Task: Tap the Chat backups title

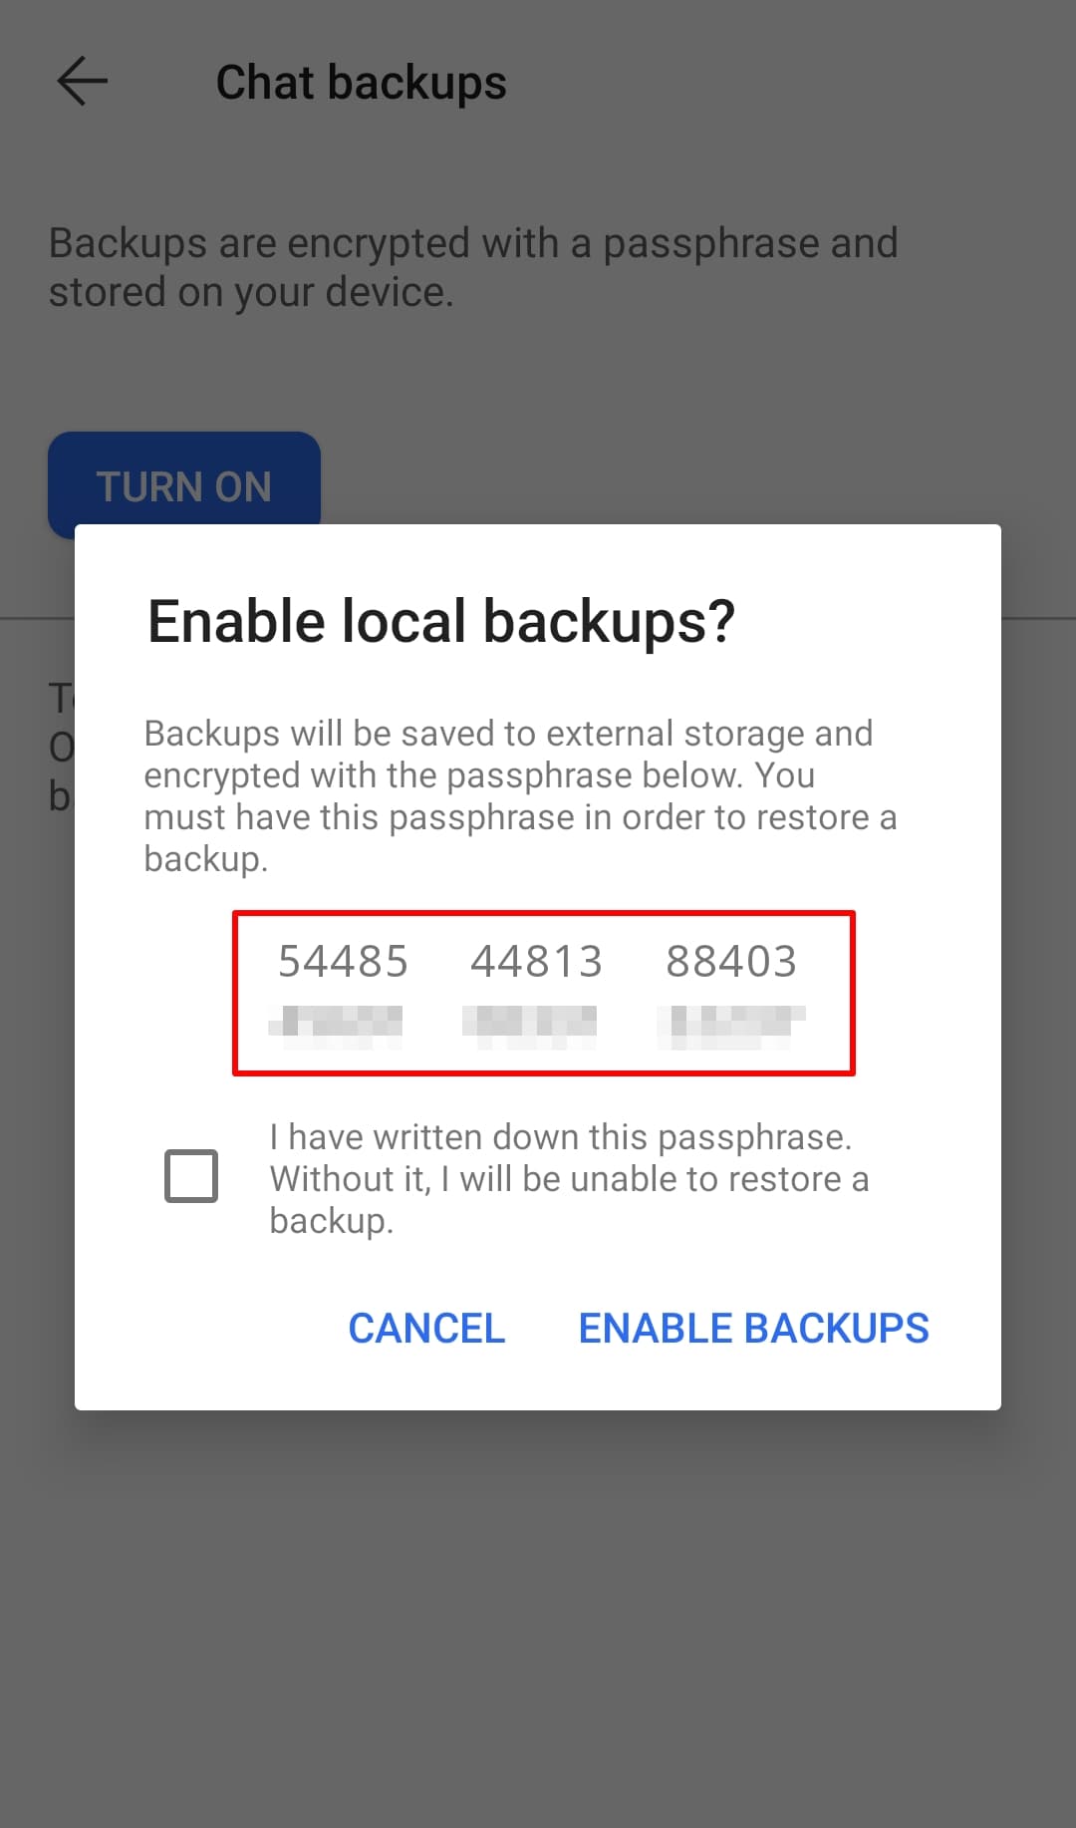Action: (361, 82)
